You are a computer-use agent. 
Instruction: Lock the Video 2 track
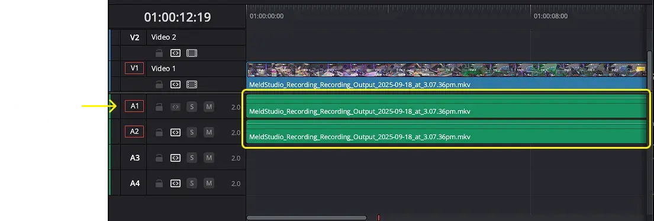(x=159, y=53)
